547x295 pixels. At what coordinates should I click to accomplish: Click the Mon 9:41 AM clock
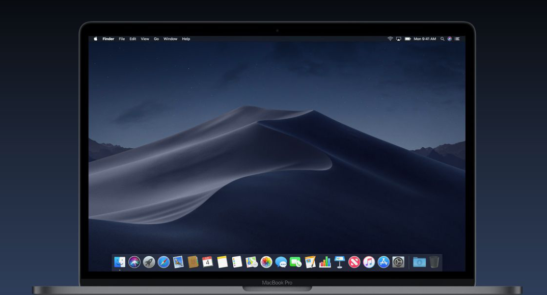(425, 39)
